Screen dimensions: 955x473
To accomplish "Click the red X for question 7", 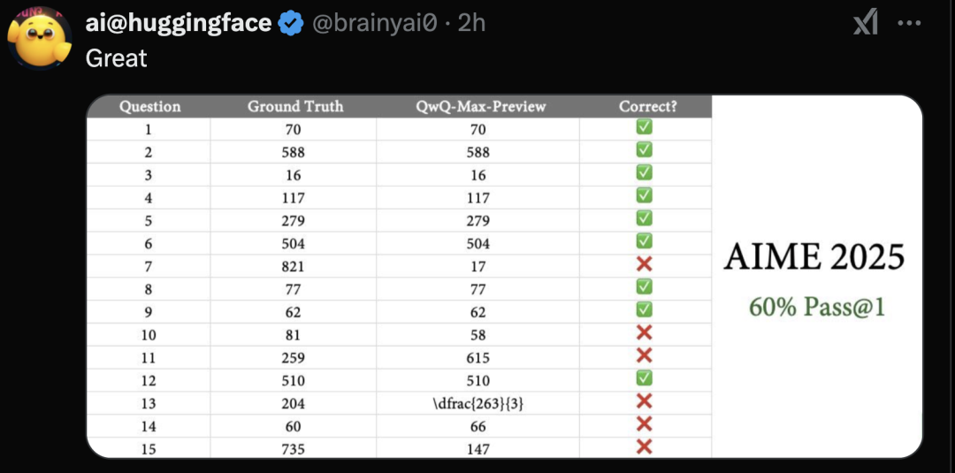I will click(645, 264).
